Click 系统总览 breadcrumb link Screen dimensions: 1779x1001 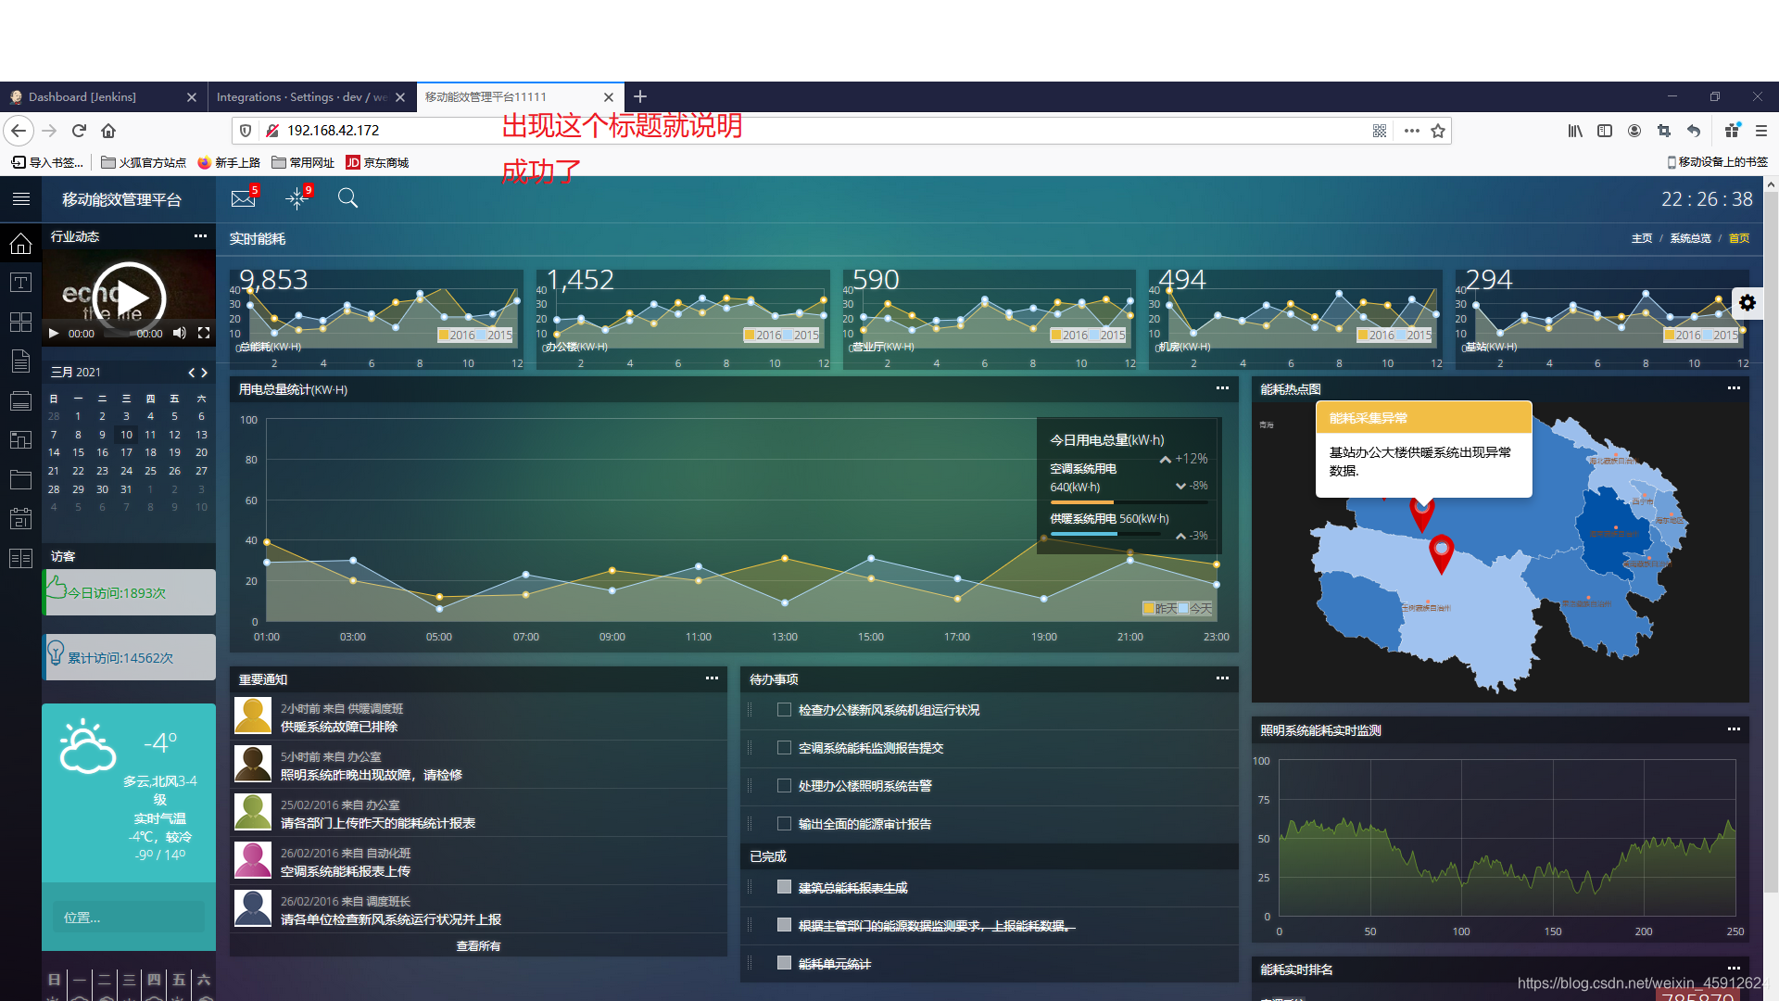coord(1690,238)
